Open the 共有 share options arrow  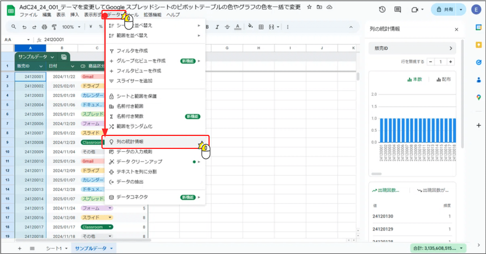(461, 10)
